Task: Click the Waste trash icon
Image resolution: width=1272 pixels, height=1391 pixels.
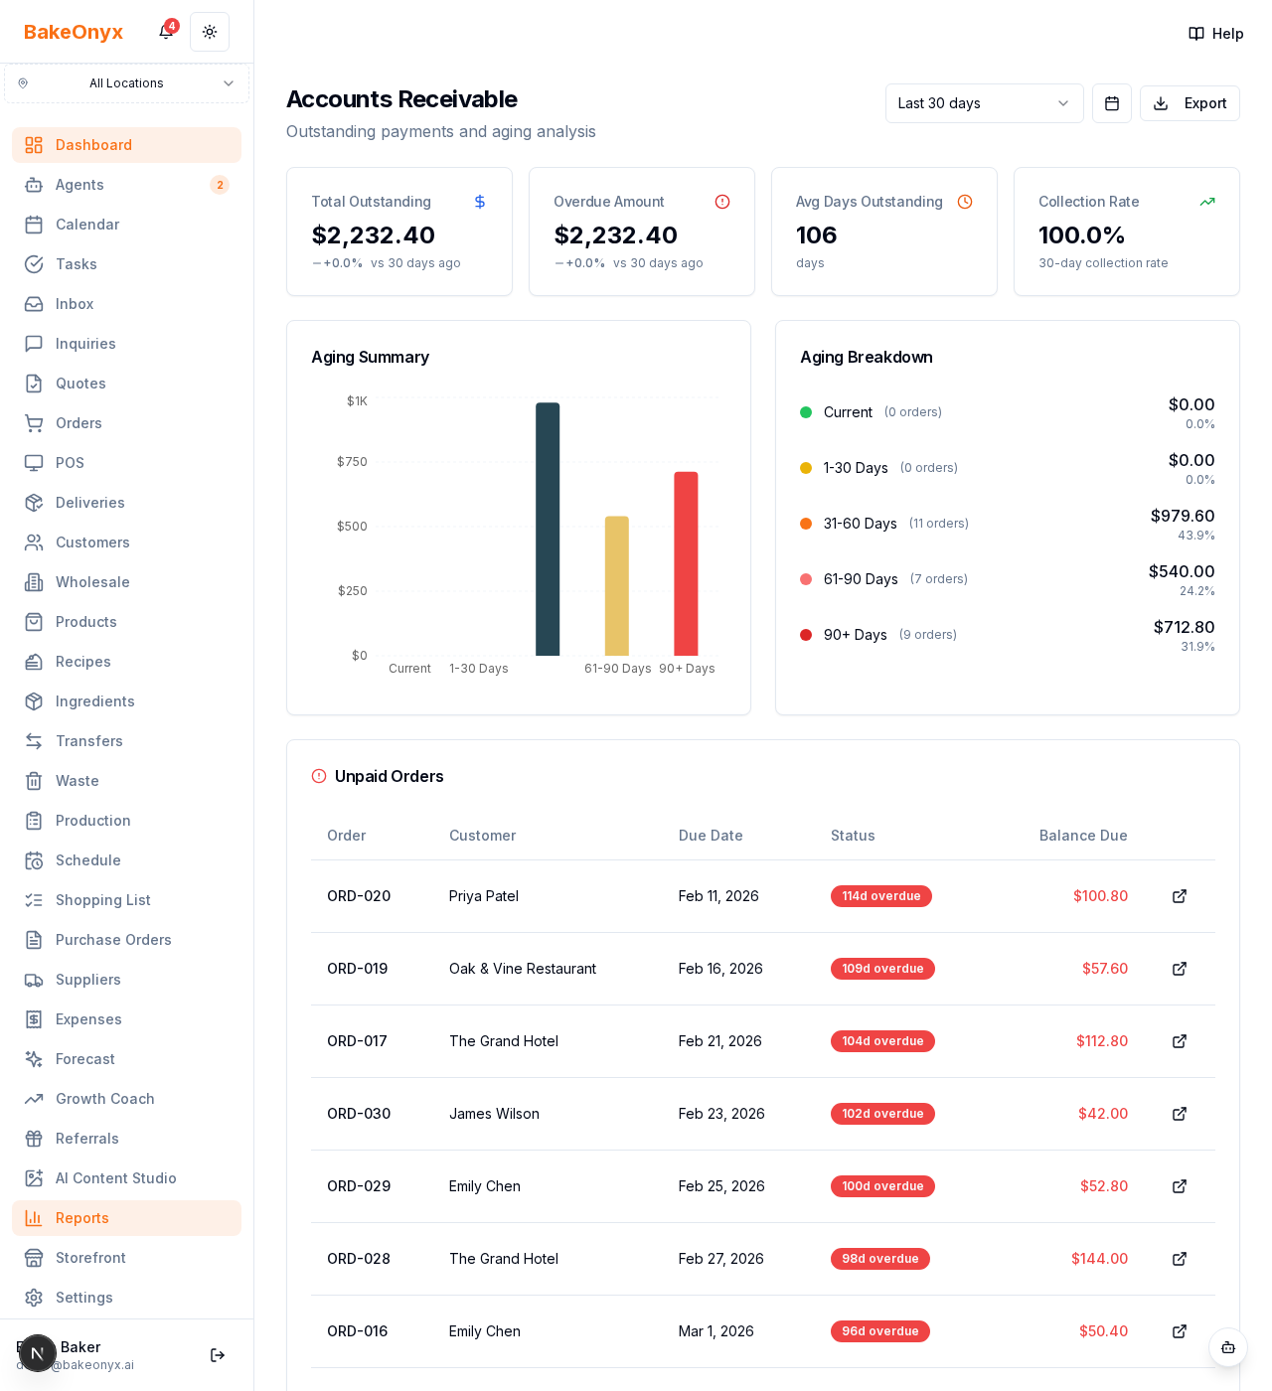Action: [34, 781]
